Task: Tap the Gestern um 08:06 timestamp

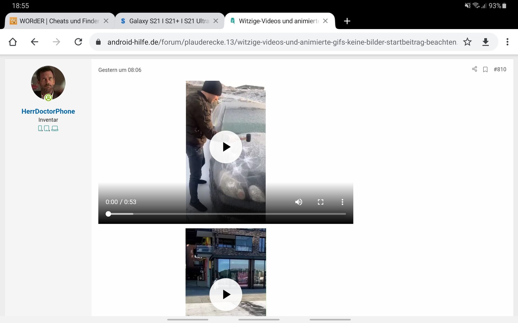Action: tap(120, 70)
